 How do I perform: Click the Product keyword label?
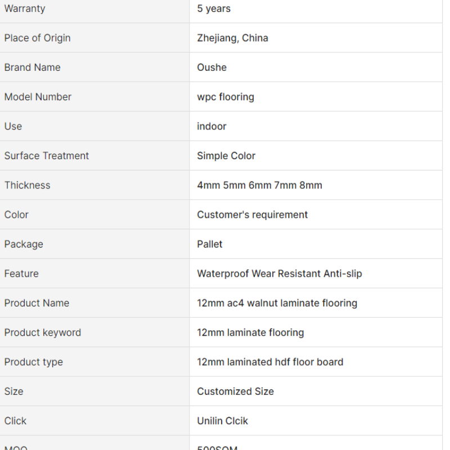(43, 332)
